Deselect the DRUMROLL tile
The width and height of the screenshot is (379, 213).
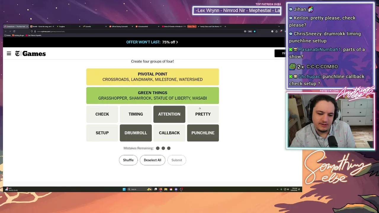tap(136, 133)
